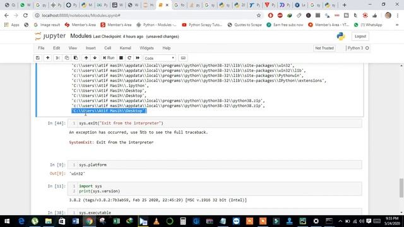Click highlighted Desktop path output line

(x=109, y=111)
